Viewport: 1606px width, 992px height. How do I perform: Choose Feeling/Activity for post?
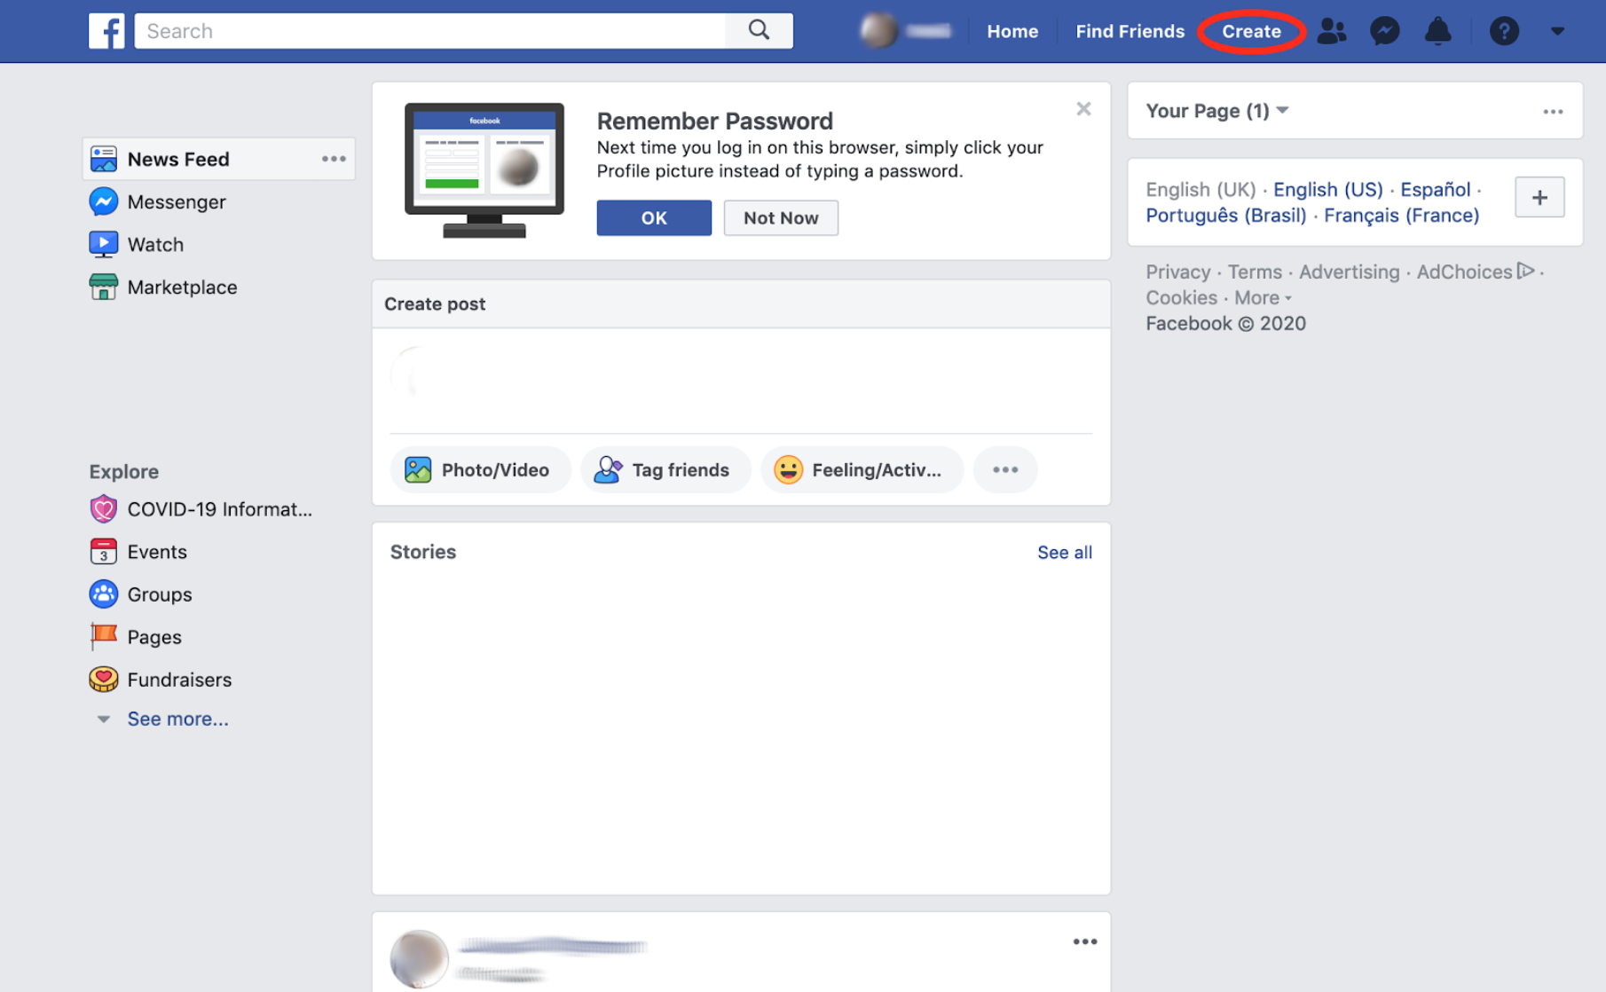pos(862,469)
